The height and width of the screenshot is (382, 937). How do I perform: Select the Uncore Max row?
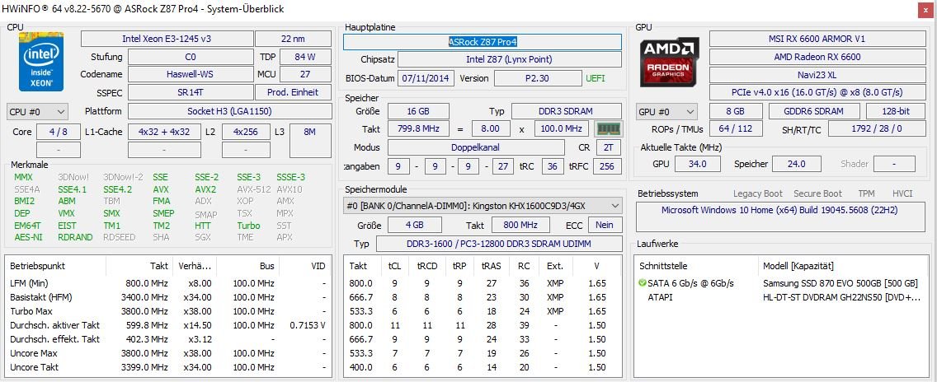[168, 352]
